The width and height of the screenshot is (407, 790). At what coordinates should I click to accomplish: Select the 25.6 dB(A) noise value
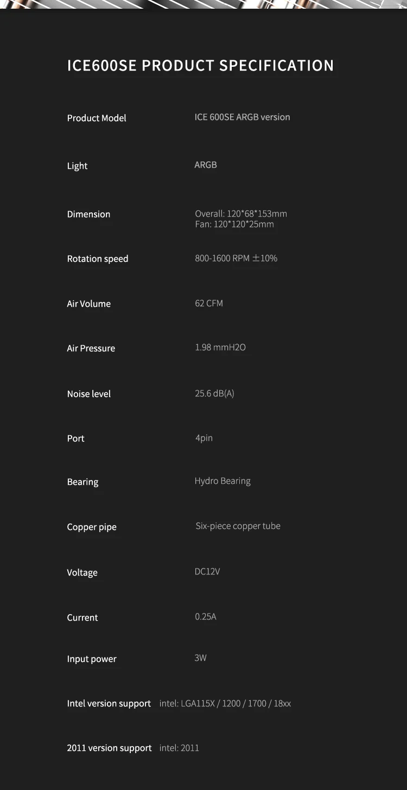214,393
